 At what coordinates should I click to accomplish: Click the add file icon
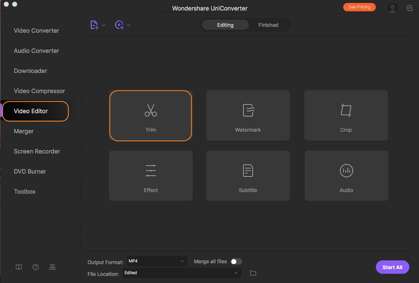(x=94, y=25)
